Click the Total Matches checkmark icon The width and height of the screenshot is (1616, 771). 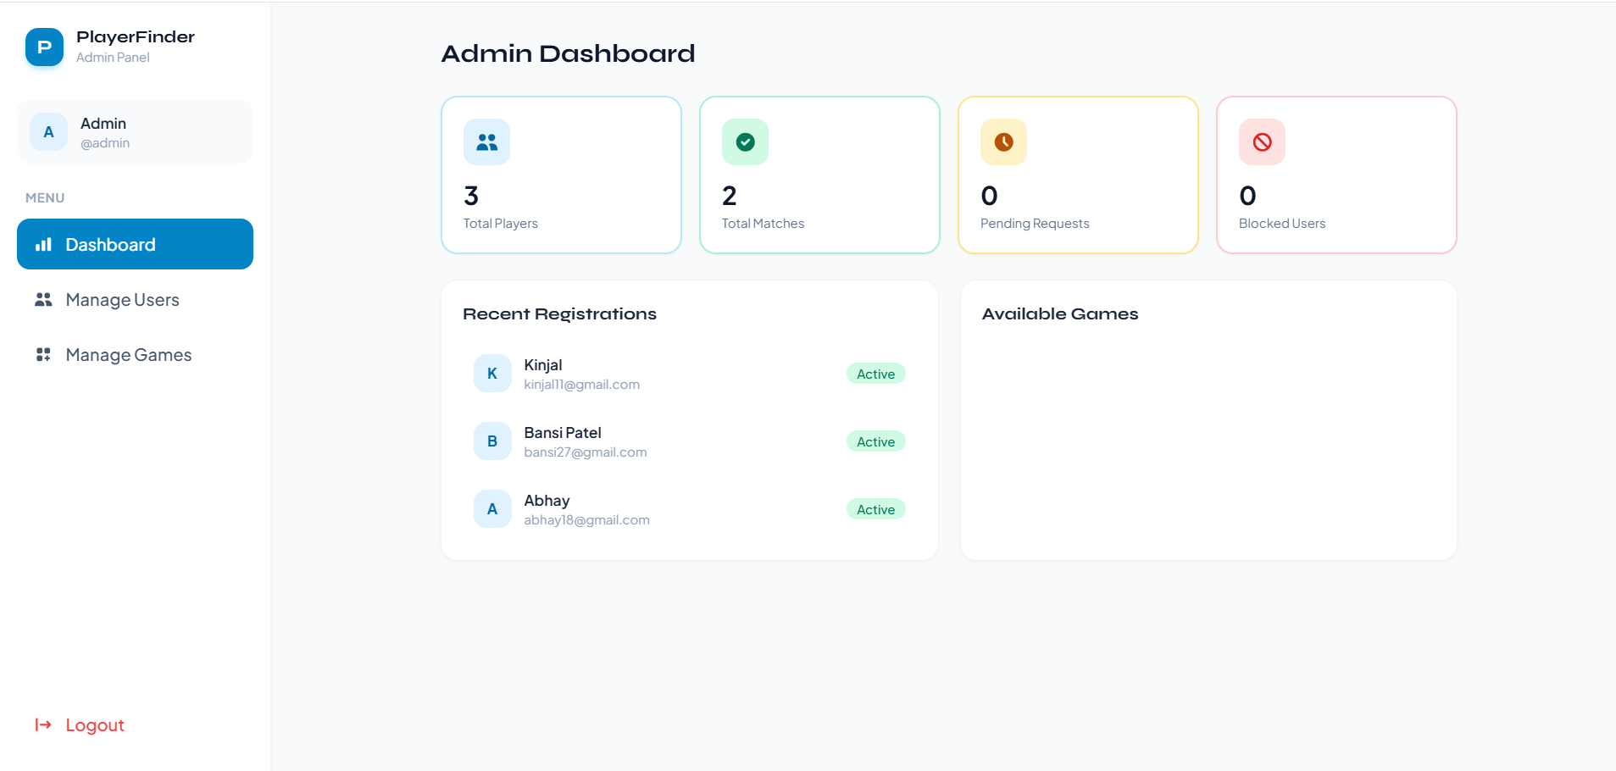(x=745, y=141)
